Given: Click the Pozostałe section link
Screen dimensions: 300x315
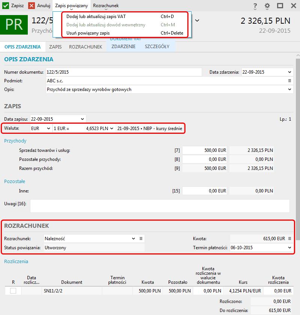Looking at the screenshot, I should [15, 182].
